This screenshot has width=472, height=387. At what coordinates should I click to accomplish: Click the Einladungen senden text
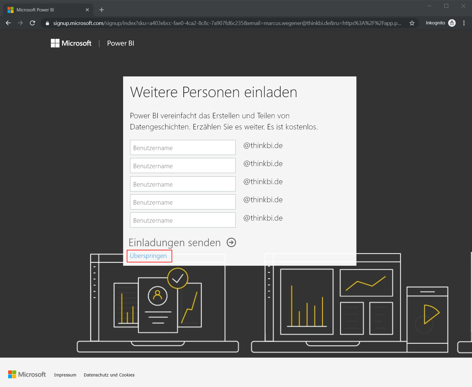[175, 243]
